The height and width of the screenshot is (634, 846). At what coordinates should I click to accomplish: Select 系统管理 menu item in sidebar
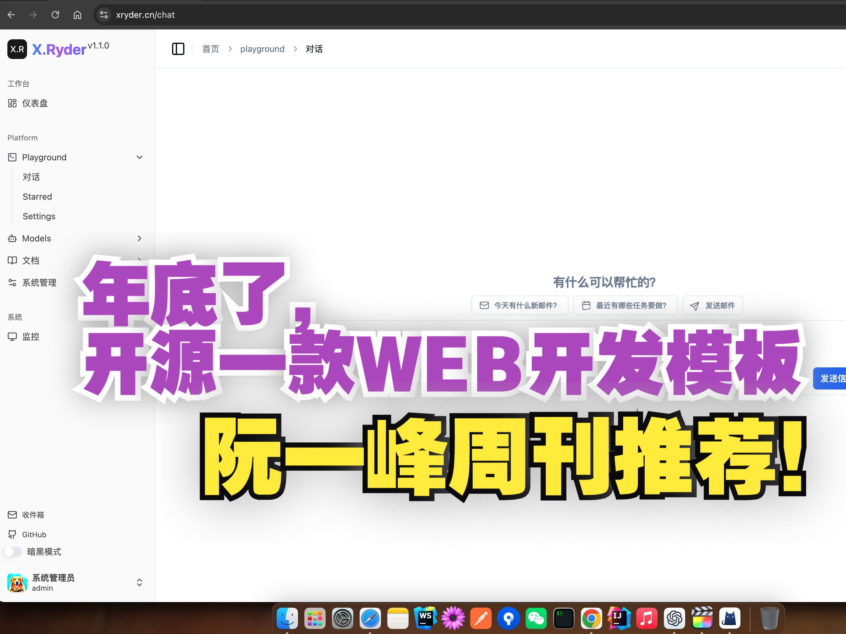(41, 283)
